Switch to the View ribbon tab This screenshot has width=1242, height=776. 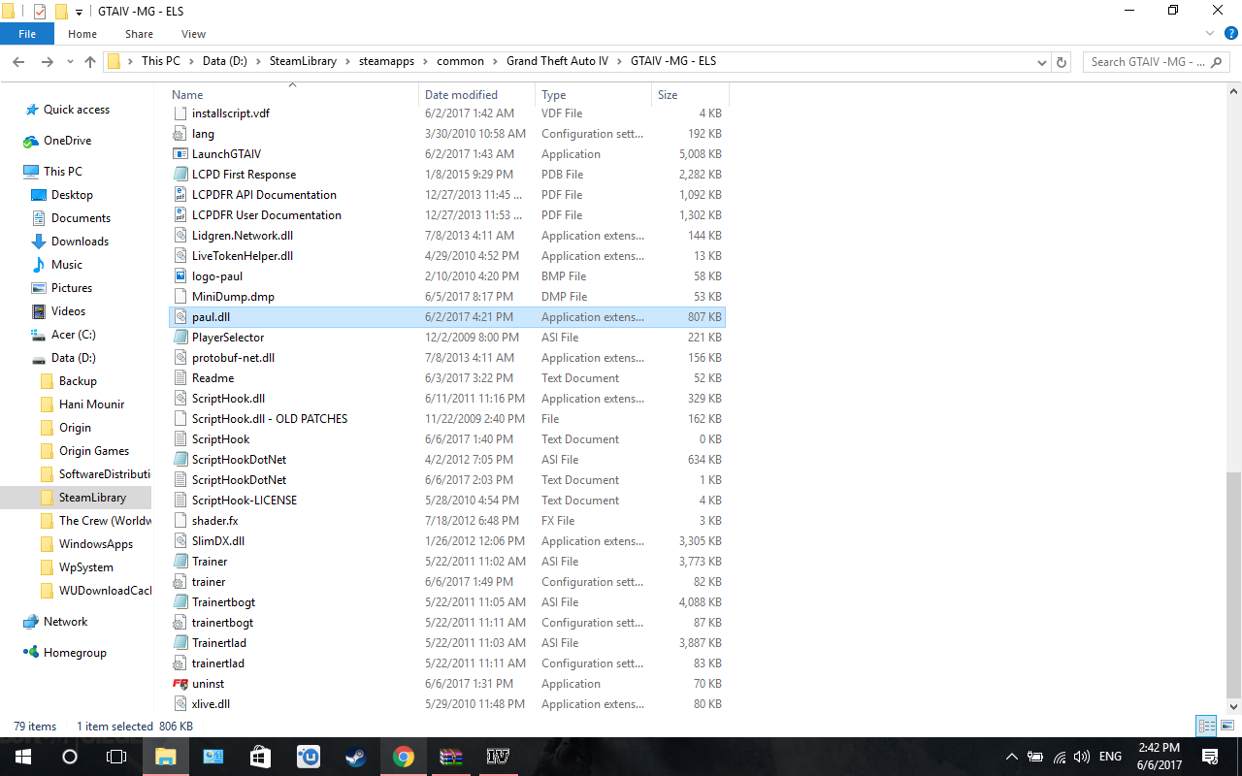tap(193, 34)
